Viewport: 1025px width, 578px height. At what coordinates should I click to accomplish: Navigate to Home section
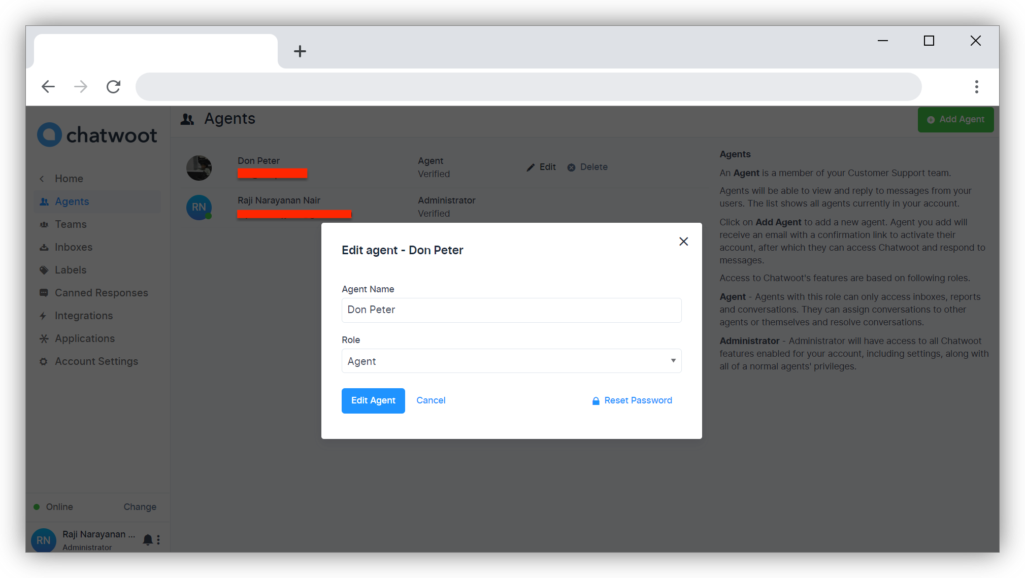tap(69, 178)
